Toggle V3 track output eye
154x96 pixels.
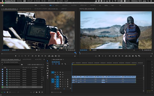[63, 72]
